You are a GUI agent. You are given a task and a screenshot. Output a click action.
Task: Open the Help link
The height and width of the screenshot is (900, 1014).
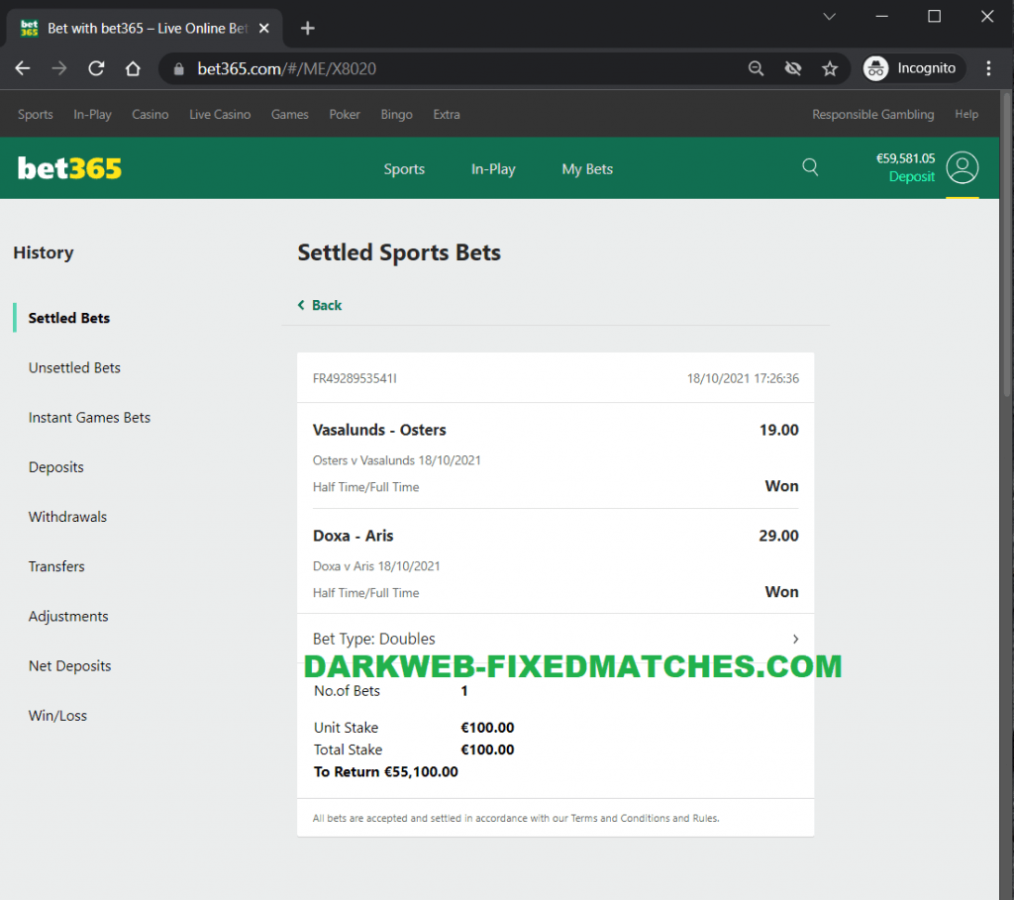point(966,114)
